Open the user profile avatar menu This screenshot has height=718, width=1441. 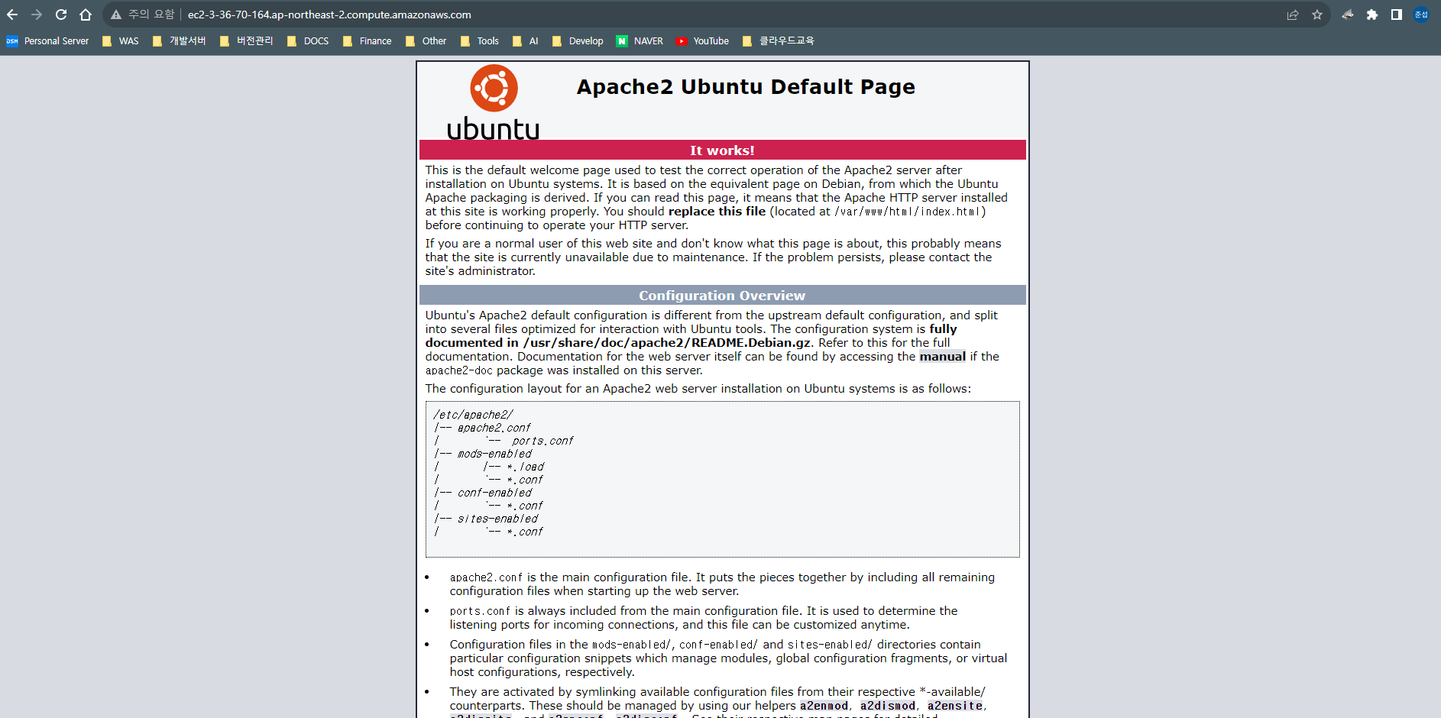[1420, 15]
